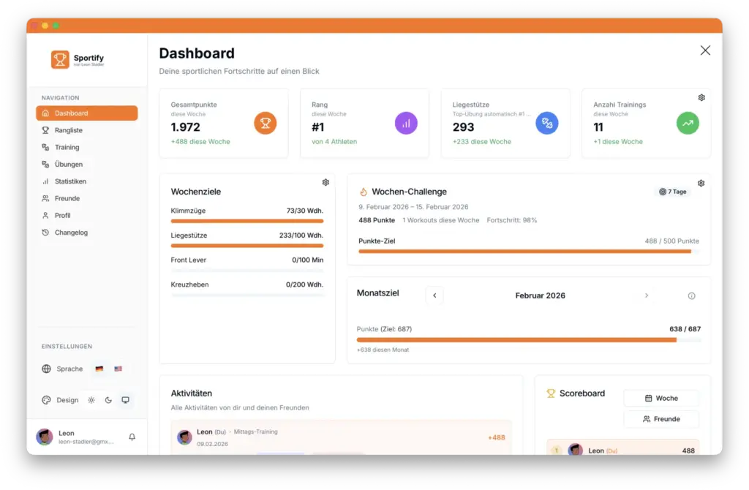Screen dimensions: 749x490
Task: Go to next month in Monatsziel
Action: (646, 295)
